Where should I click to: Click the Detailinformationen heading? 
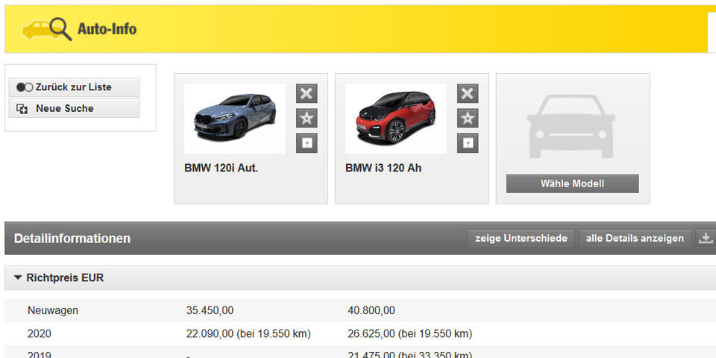click(72, 239)
